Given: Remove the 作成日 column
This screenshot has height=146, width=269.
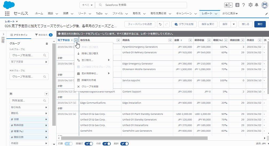Looking at the screenshot, I should click(x=46, y=143).
